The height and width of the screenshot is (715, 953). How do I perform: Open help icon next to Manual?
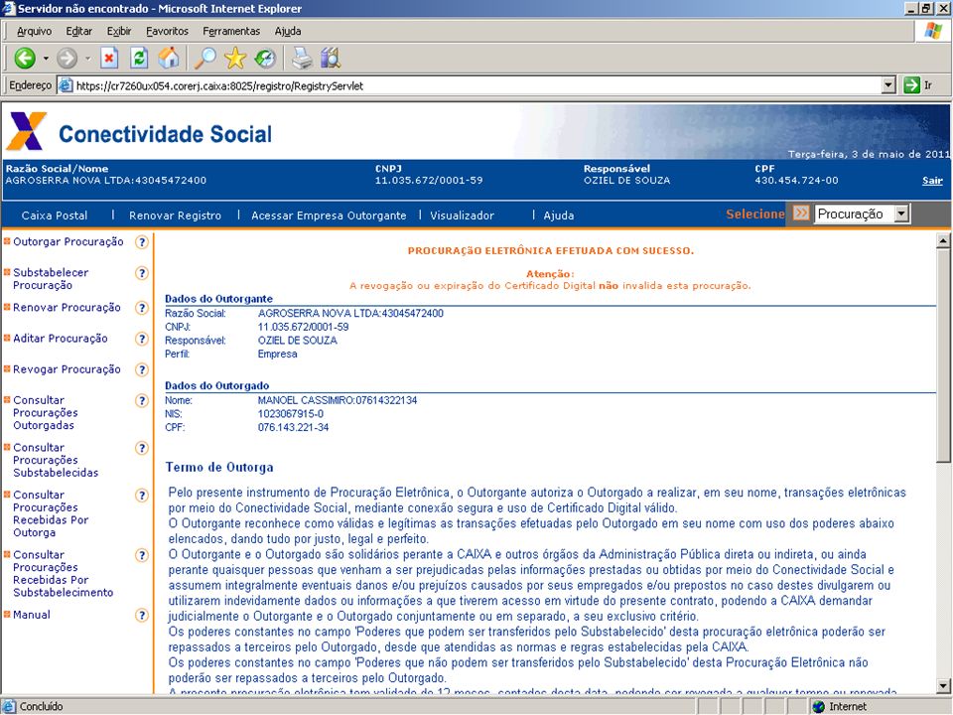[x=142, y=616]
